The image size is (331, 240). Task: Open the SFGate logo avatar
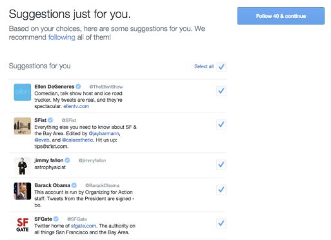pyautogui.click(x=23, y=225)
